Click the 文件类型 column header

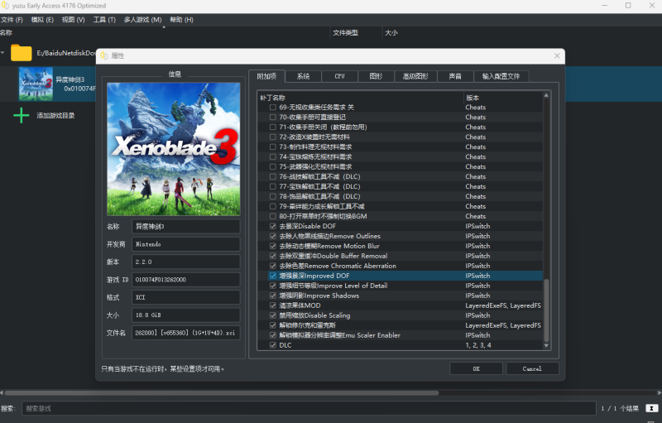345,33
